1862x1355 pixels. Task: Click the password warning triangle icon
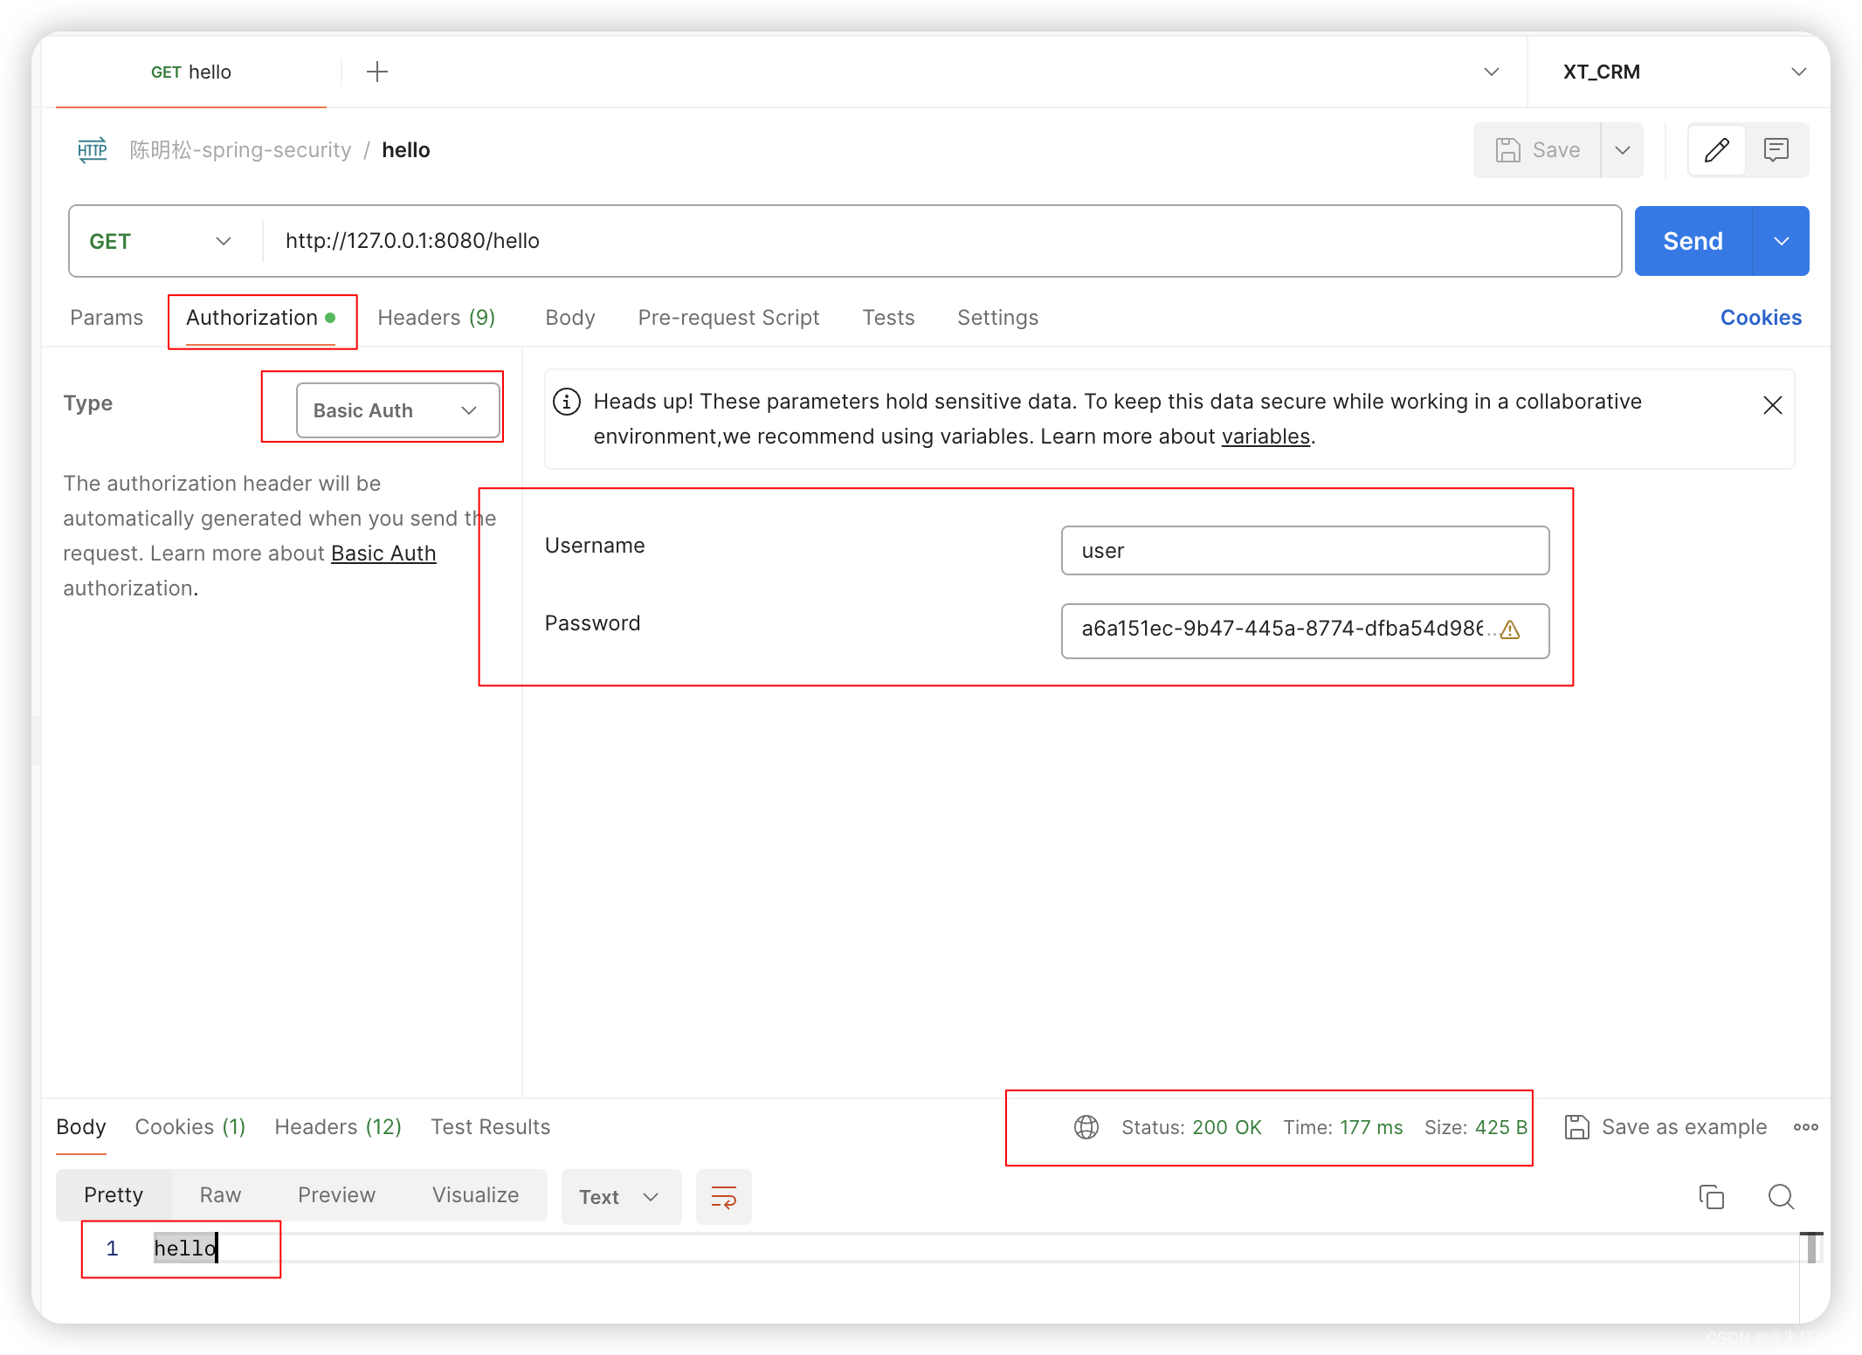tap(1510, 629)
